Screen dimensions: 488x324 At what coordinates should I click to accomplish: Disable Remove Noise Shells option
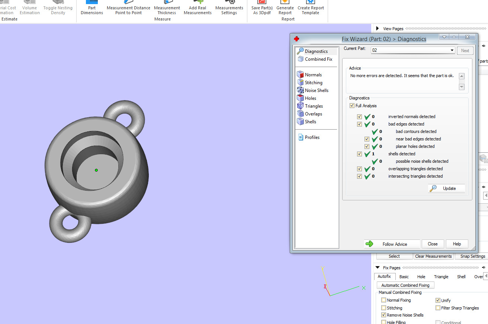pos(383,315)
